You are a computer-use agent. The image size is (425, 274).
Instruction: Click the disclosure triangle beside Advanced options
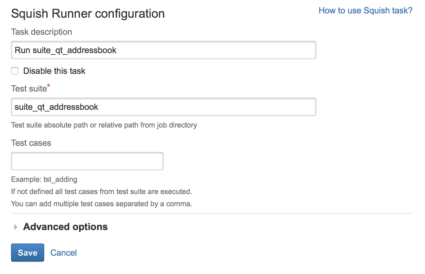tap(15, 227)
